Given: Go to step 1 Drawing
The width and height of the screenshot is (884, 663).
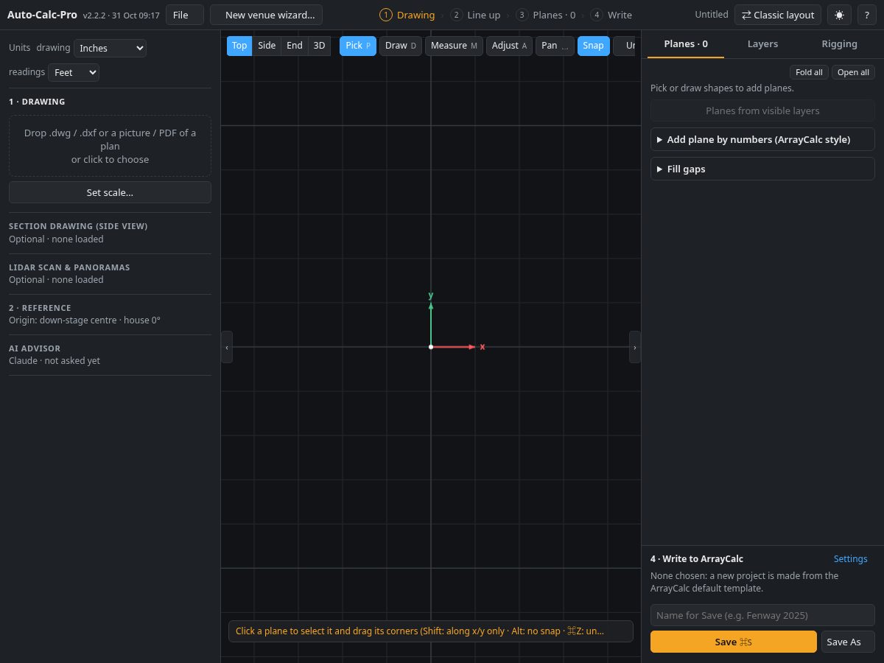Looking at the screenshot, I should [407, 15].
